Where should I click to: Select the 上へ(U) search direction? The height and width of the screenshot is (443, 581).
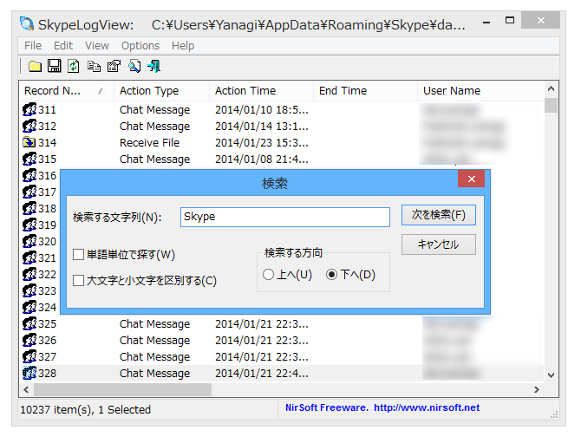pyautogui.click(x=268, y=275)
